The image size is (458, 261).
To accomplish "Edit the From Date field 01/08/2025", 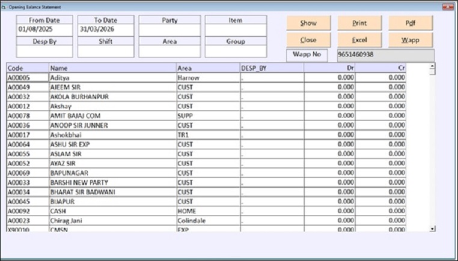I will [x=44, y=30].
